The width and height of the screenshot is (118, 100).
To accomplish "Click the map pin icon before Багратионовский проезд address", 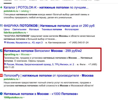I will coord(5,64).
